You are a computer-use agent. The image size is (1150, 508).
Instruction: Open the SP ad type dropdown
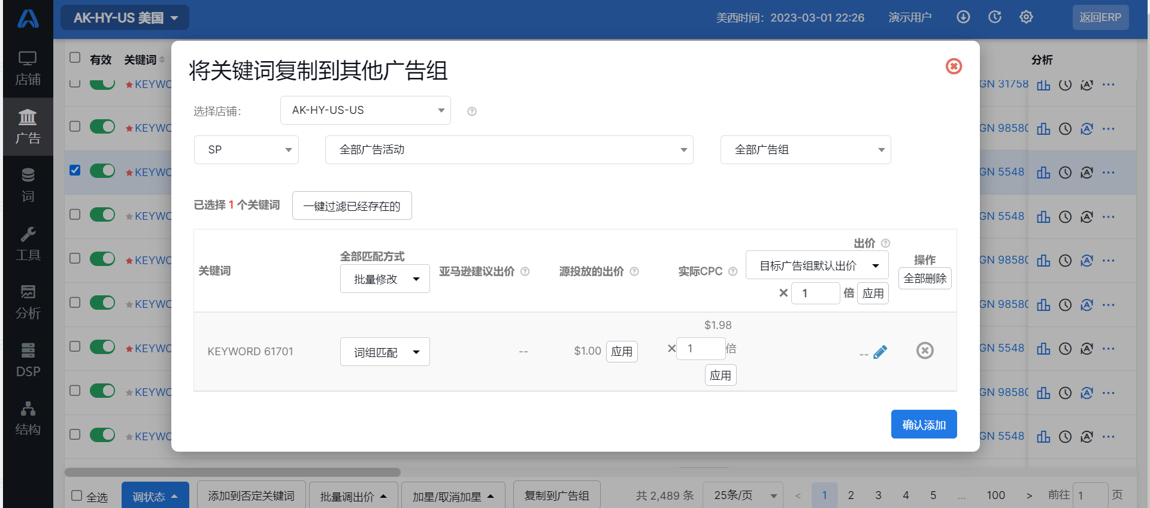tap(246, 150)
